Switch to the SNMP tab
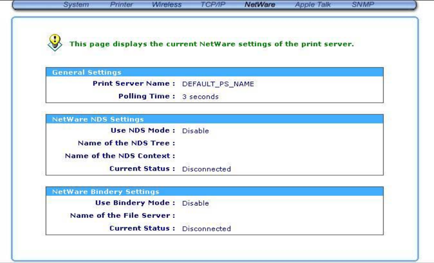 click(x=363, y=5)
